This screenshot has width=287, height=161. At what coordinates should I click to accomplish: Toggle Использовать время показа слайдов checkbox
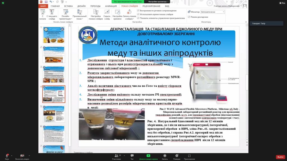(x=138, y=14)
